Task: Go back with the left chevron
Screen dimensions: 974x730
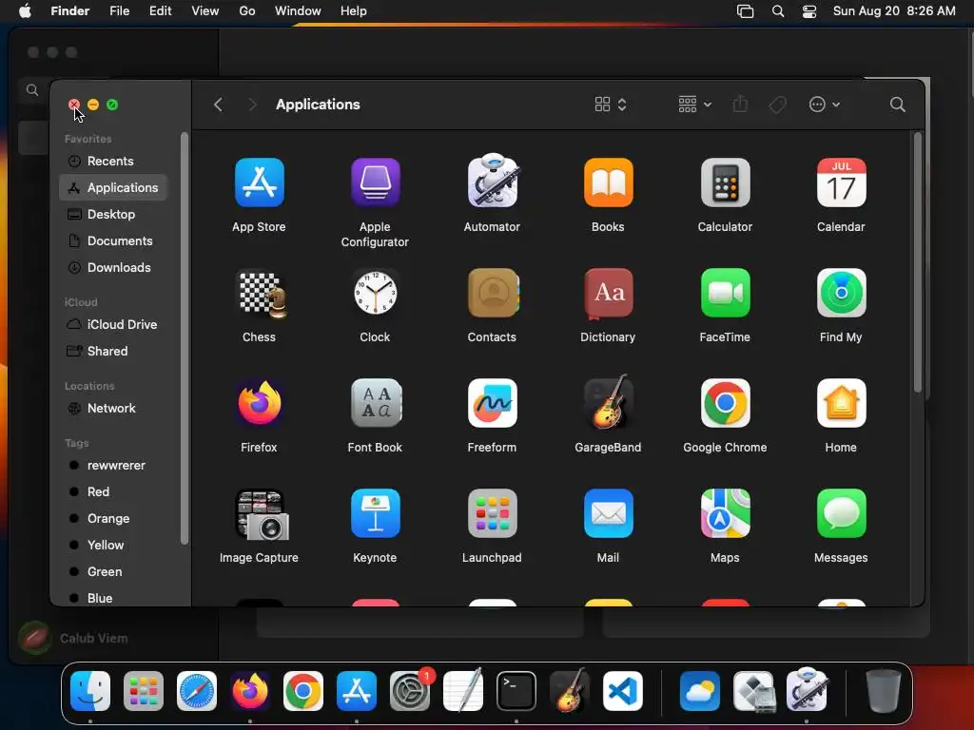Action: (x=218, y=105)
